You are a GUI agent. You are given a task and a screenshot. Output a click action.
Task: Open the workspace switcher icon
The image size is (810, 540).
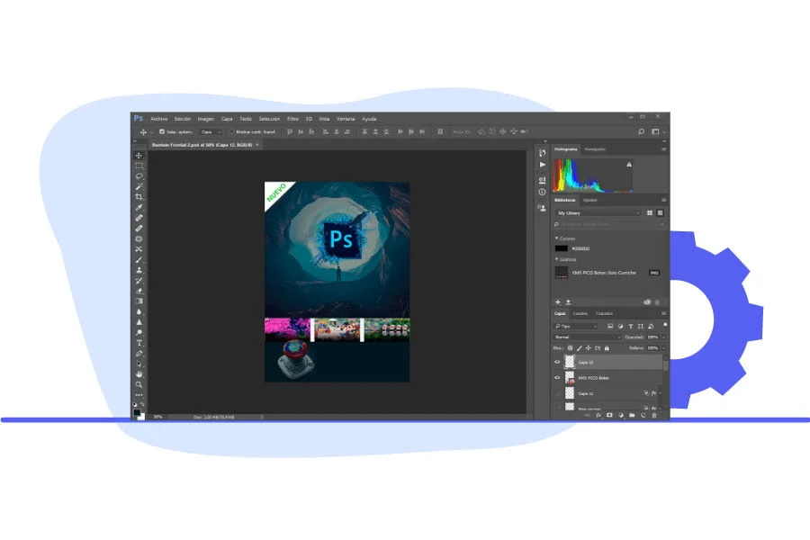point(655,131)
